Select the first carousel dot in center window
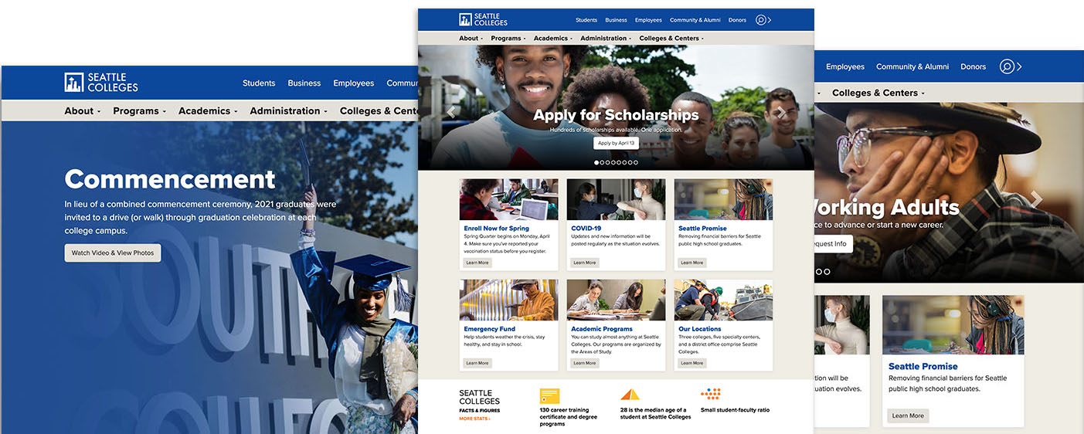This screenshot has height=434, width=1084. coord(596,162)
